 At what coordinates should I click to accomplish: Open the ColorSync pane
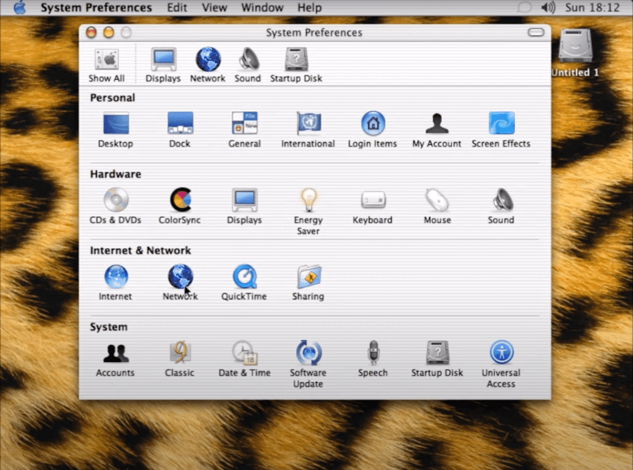pyautogui.click(x=180, y=200)
